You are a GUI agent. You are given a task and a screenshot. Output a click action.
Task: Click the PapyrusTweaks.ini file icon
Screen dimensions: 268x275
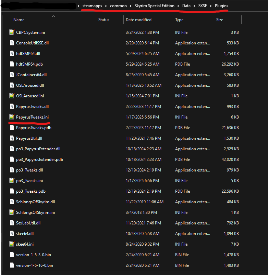pyautogui.click(x=12, y=117)
